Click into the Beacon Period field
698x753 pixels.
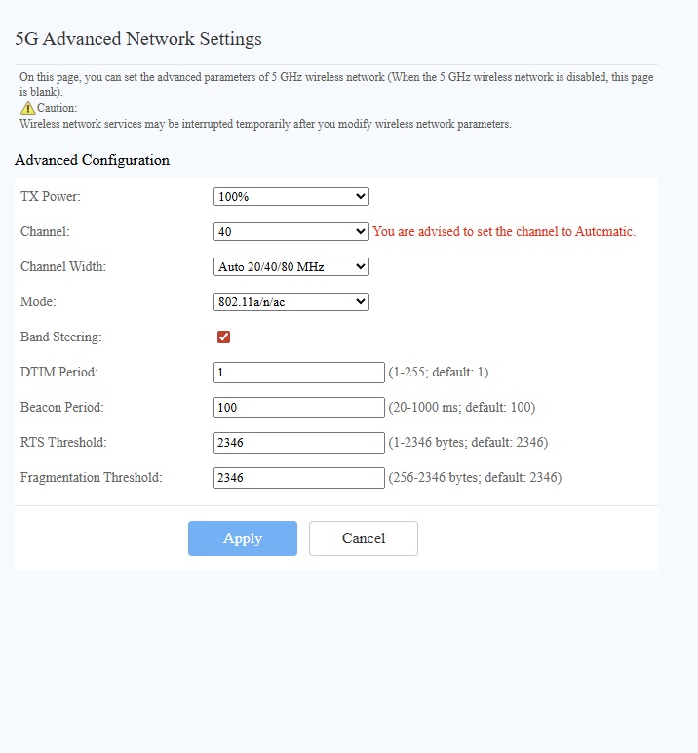pos(298,408)
